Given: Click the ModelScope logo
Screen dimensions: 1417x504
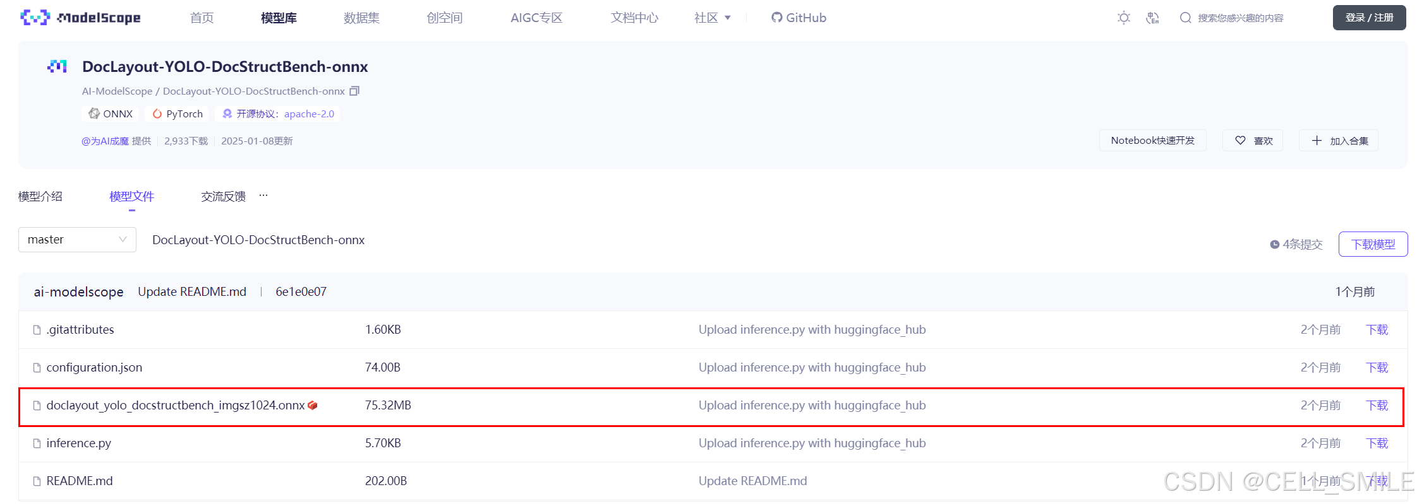Looking at the screenshot, I should 80,18.
